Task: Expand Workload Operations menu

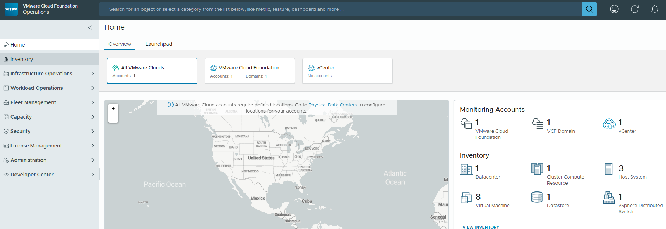Action: click(x=93, y=88)
